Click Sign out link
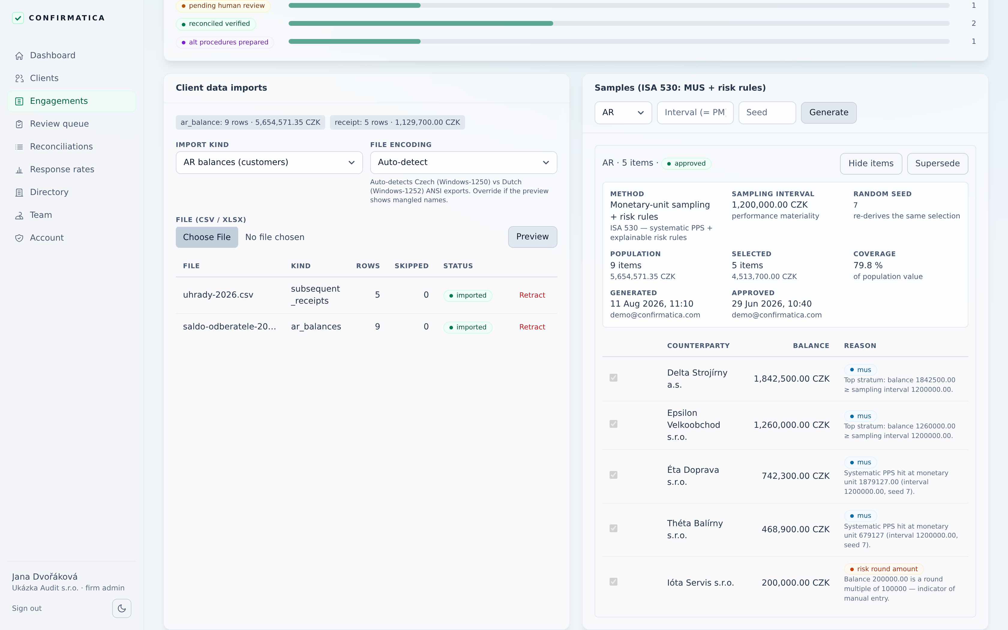Viewport: 1008px width, 630px height. (27, 608)
